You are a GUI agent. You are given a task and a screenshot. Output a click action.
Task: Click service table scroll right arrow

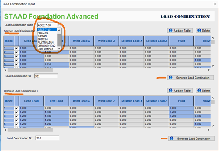click(208, 70)
